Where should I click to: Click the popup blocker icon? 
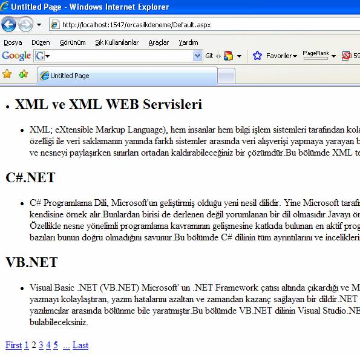[347, 56]
